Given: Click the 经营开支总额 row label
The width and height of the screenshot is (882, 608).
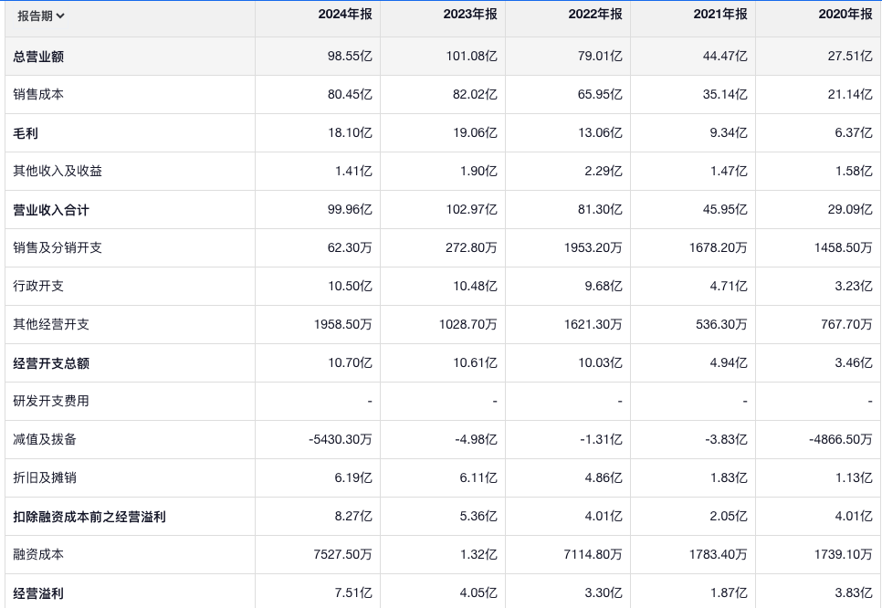Looking at the screenshot, I should tap(51, 363).
